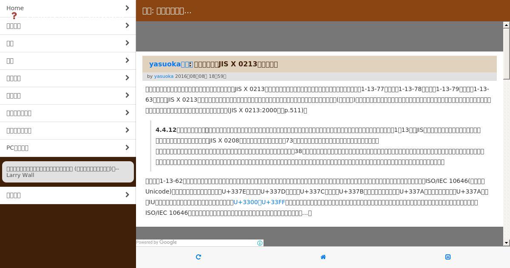This screenshot has height=268, width=510.
Task: Click the scrollbar up arrow
Action: 506,25
